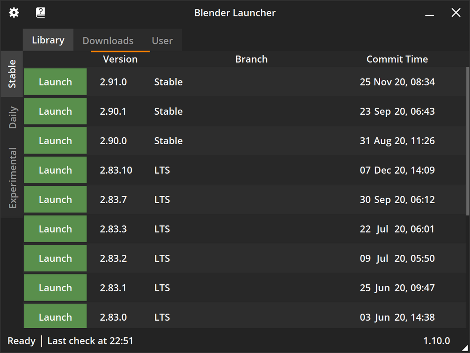Switch to the Library tab
This screenshot has height=353, width=470.
tap(48, 40)
